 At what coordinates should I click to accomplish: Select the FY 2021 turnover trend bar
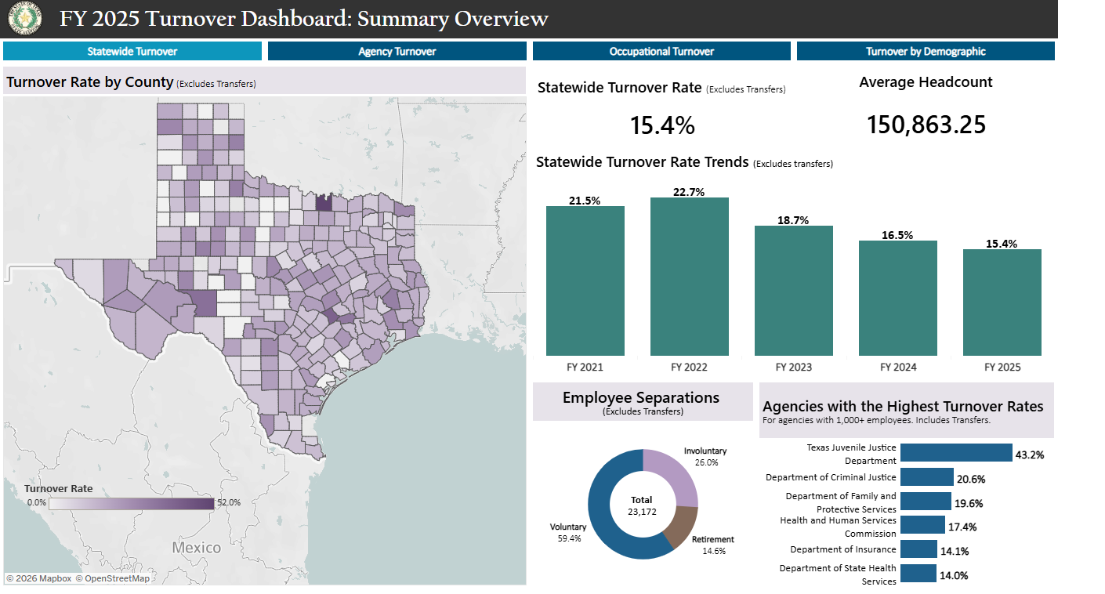coord(585,282)
